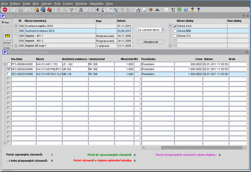Open the Okno menu

click(x=109, y=4)
